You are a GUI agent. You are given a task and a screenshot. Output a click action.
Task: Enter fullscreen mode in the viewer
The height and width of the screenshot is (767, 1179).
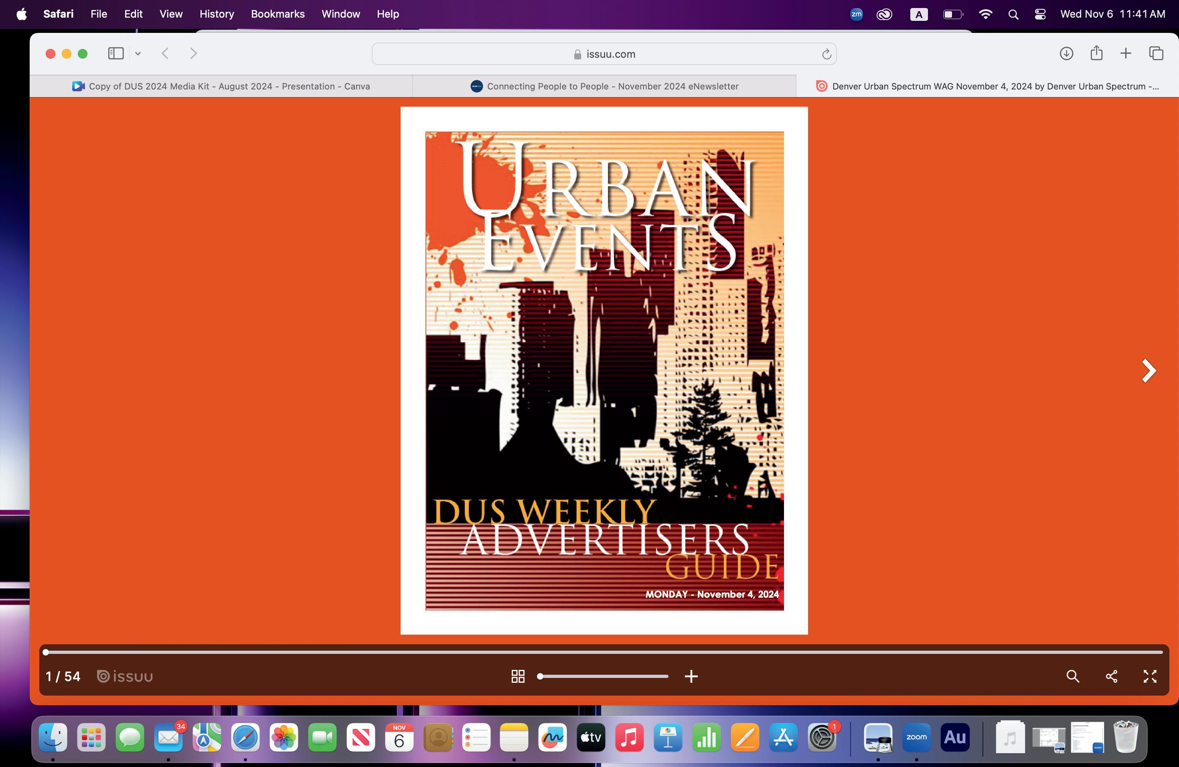1150,676
